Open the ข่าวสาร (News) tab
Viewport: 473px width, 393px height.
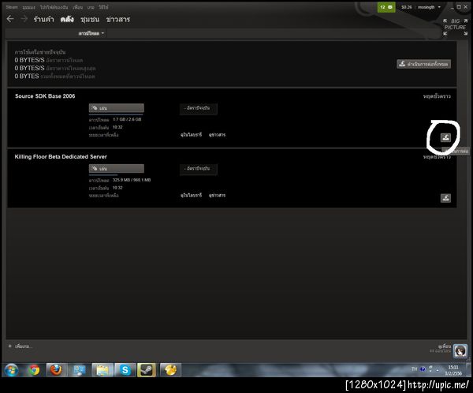pos(118,19)
